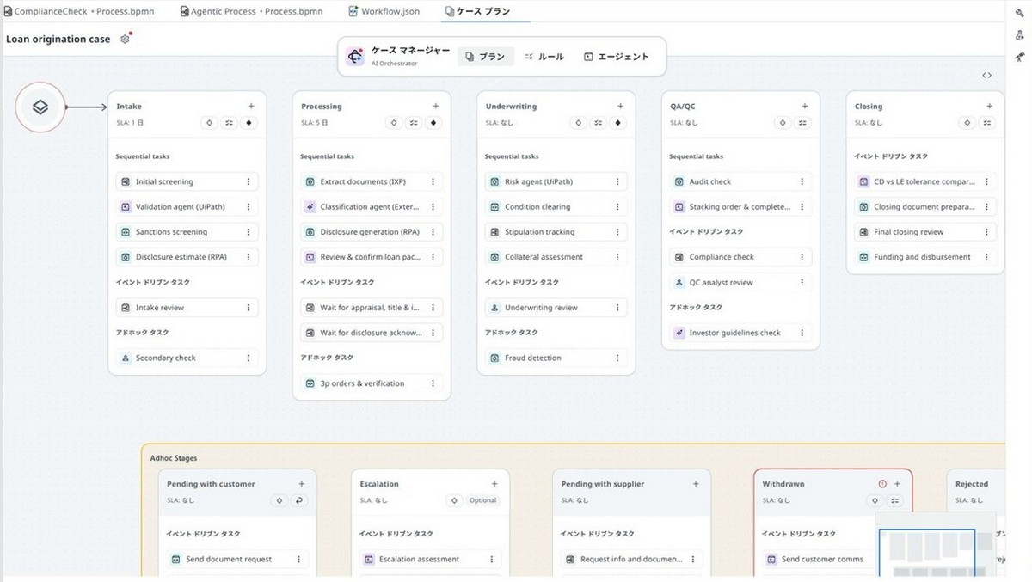Open settings gear next to Loan origination case
The width and height of the screenshot is (1032, 582).
[126, 39]
